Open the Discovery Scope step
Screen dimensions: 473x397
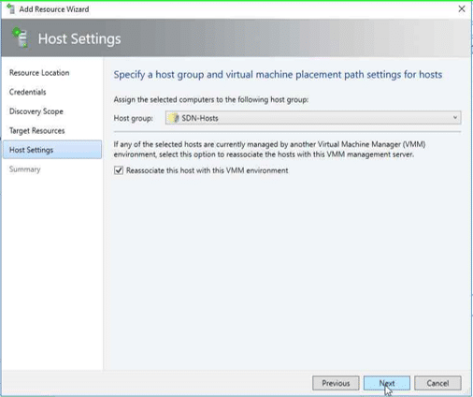(36, 111)
